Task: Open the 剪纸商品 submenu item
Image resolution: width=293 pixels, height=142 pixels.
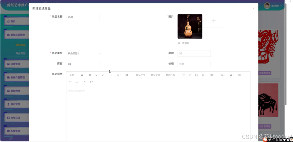Action: [21, 45]
